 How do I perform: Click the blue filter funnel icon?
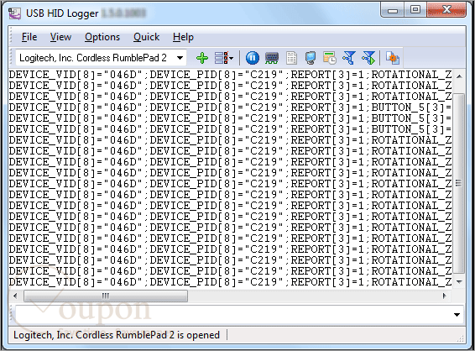pos(349,58)
